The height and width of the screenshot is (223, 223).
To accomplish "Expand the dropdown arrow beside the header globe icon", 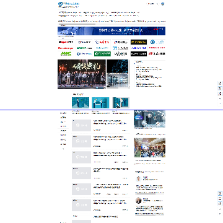I will [x=158, y=4].
